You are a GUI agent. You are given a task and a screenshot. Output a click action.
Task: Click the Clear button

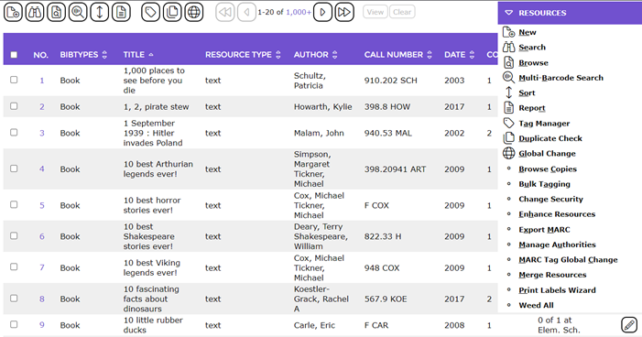[x=402, y=12]
